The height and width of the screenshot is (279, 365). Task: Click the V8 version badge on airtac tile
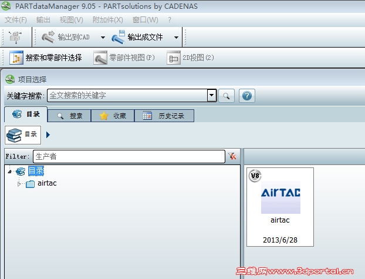[x=255, y=176]
